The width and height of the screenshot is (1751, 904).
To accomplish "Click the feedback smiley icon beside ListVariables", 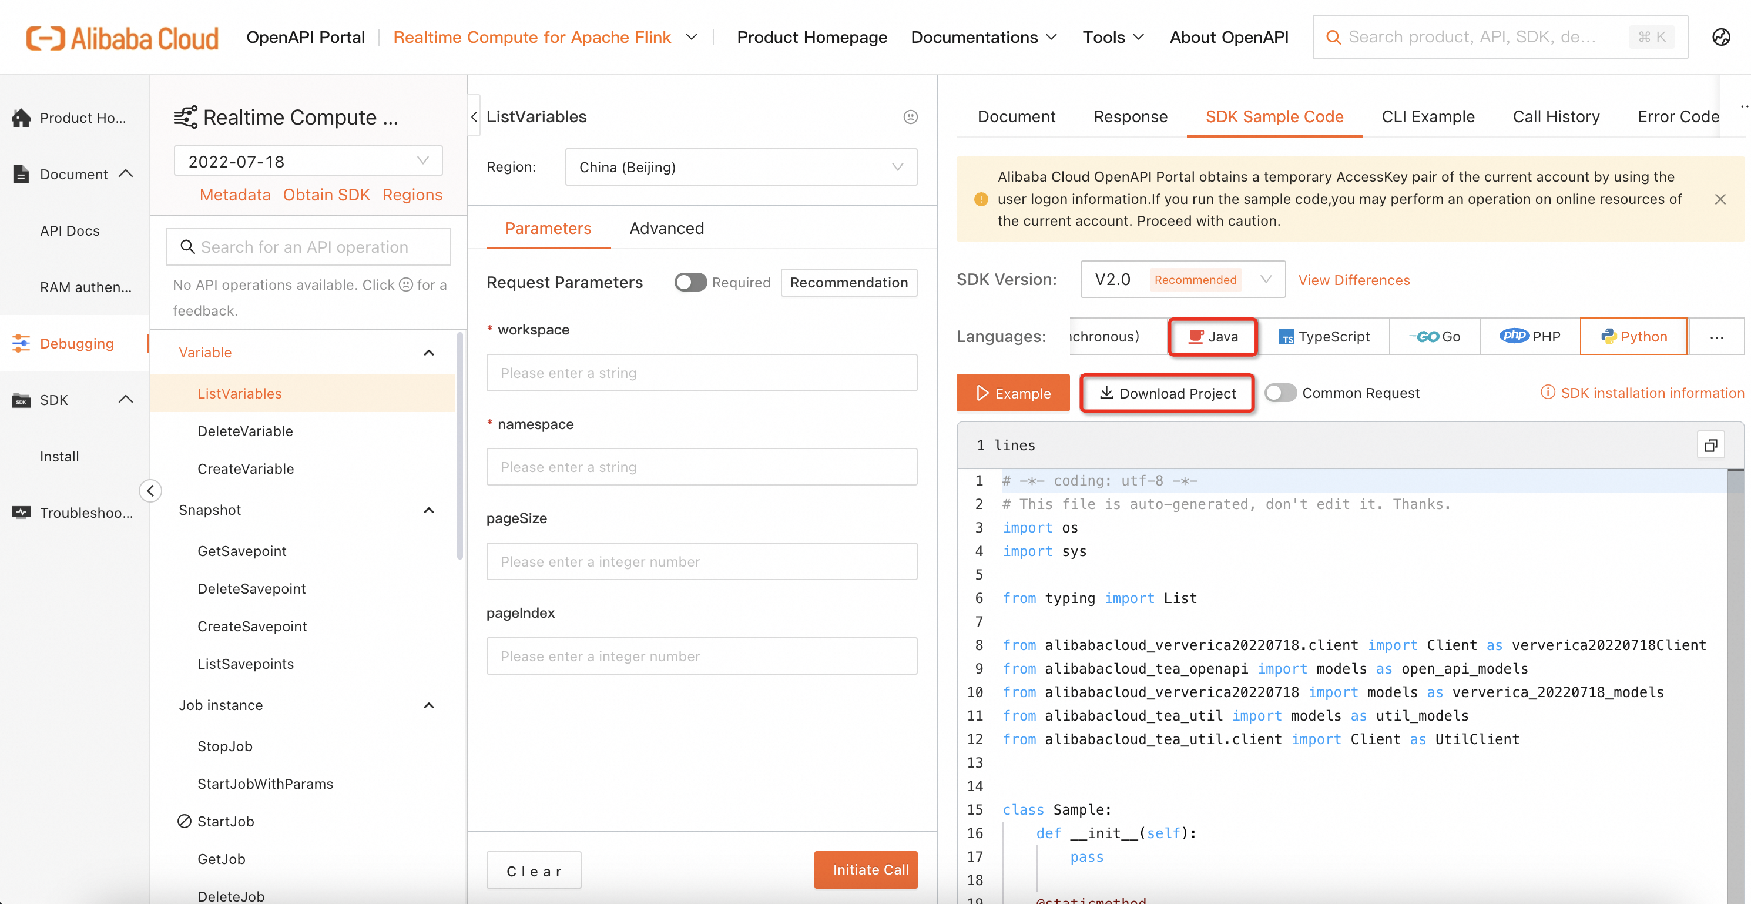I will coord(910,117).
